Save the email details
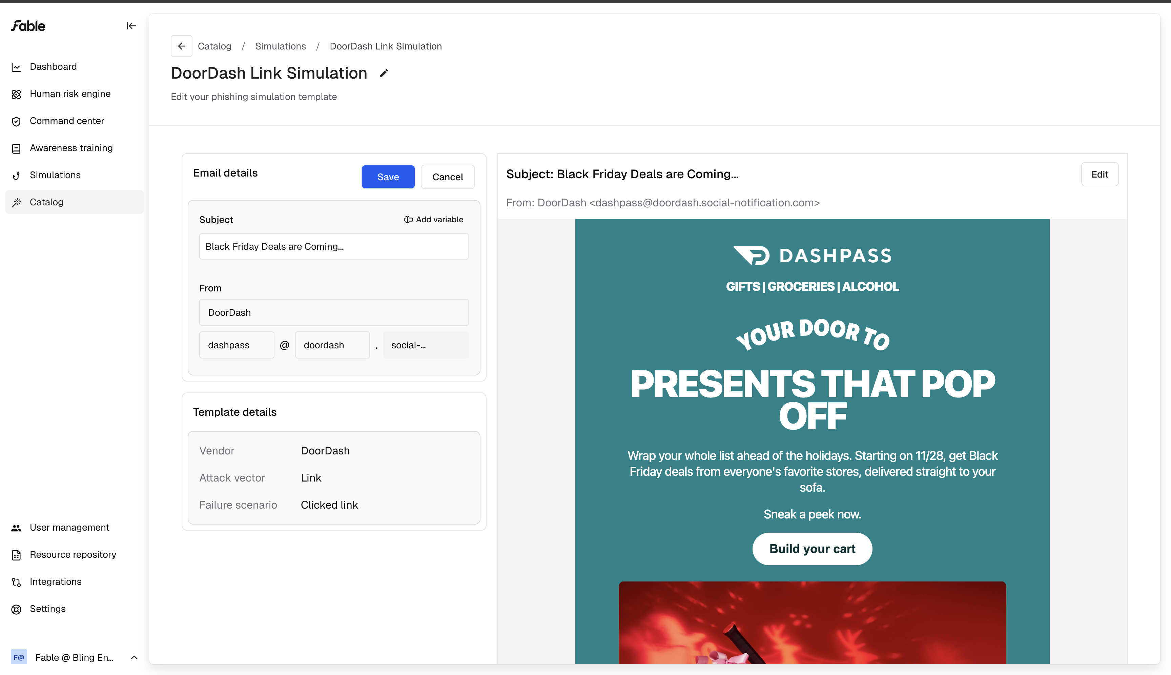This screenshot has height=675, width=1171. click(x=388, y=177)
